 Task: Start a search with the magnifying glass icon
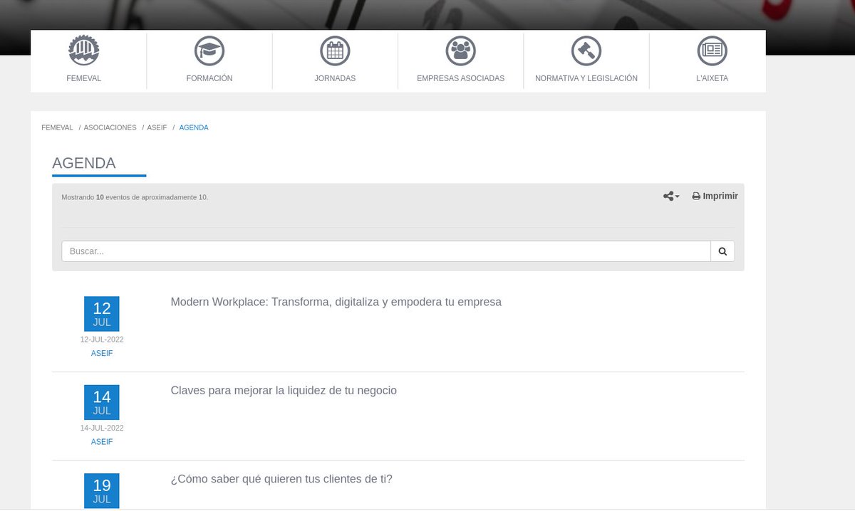pos(722,251)
